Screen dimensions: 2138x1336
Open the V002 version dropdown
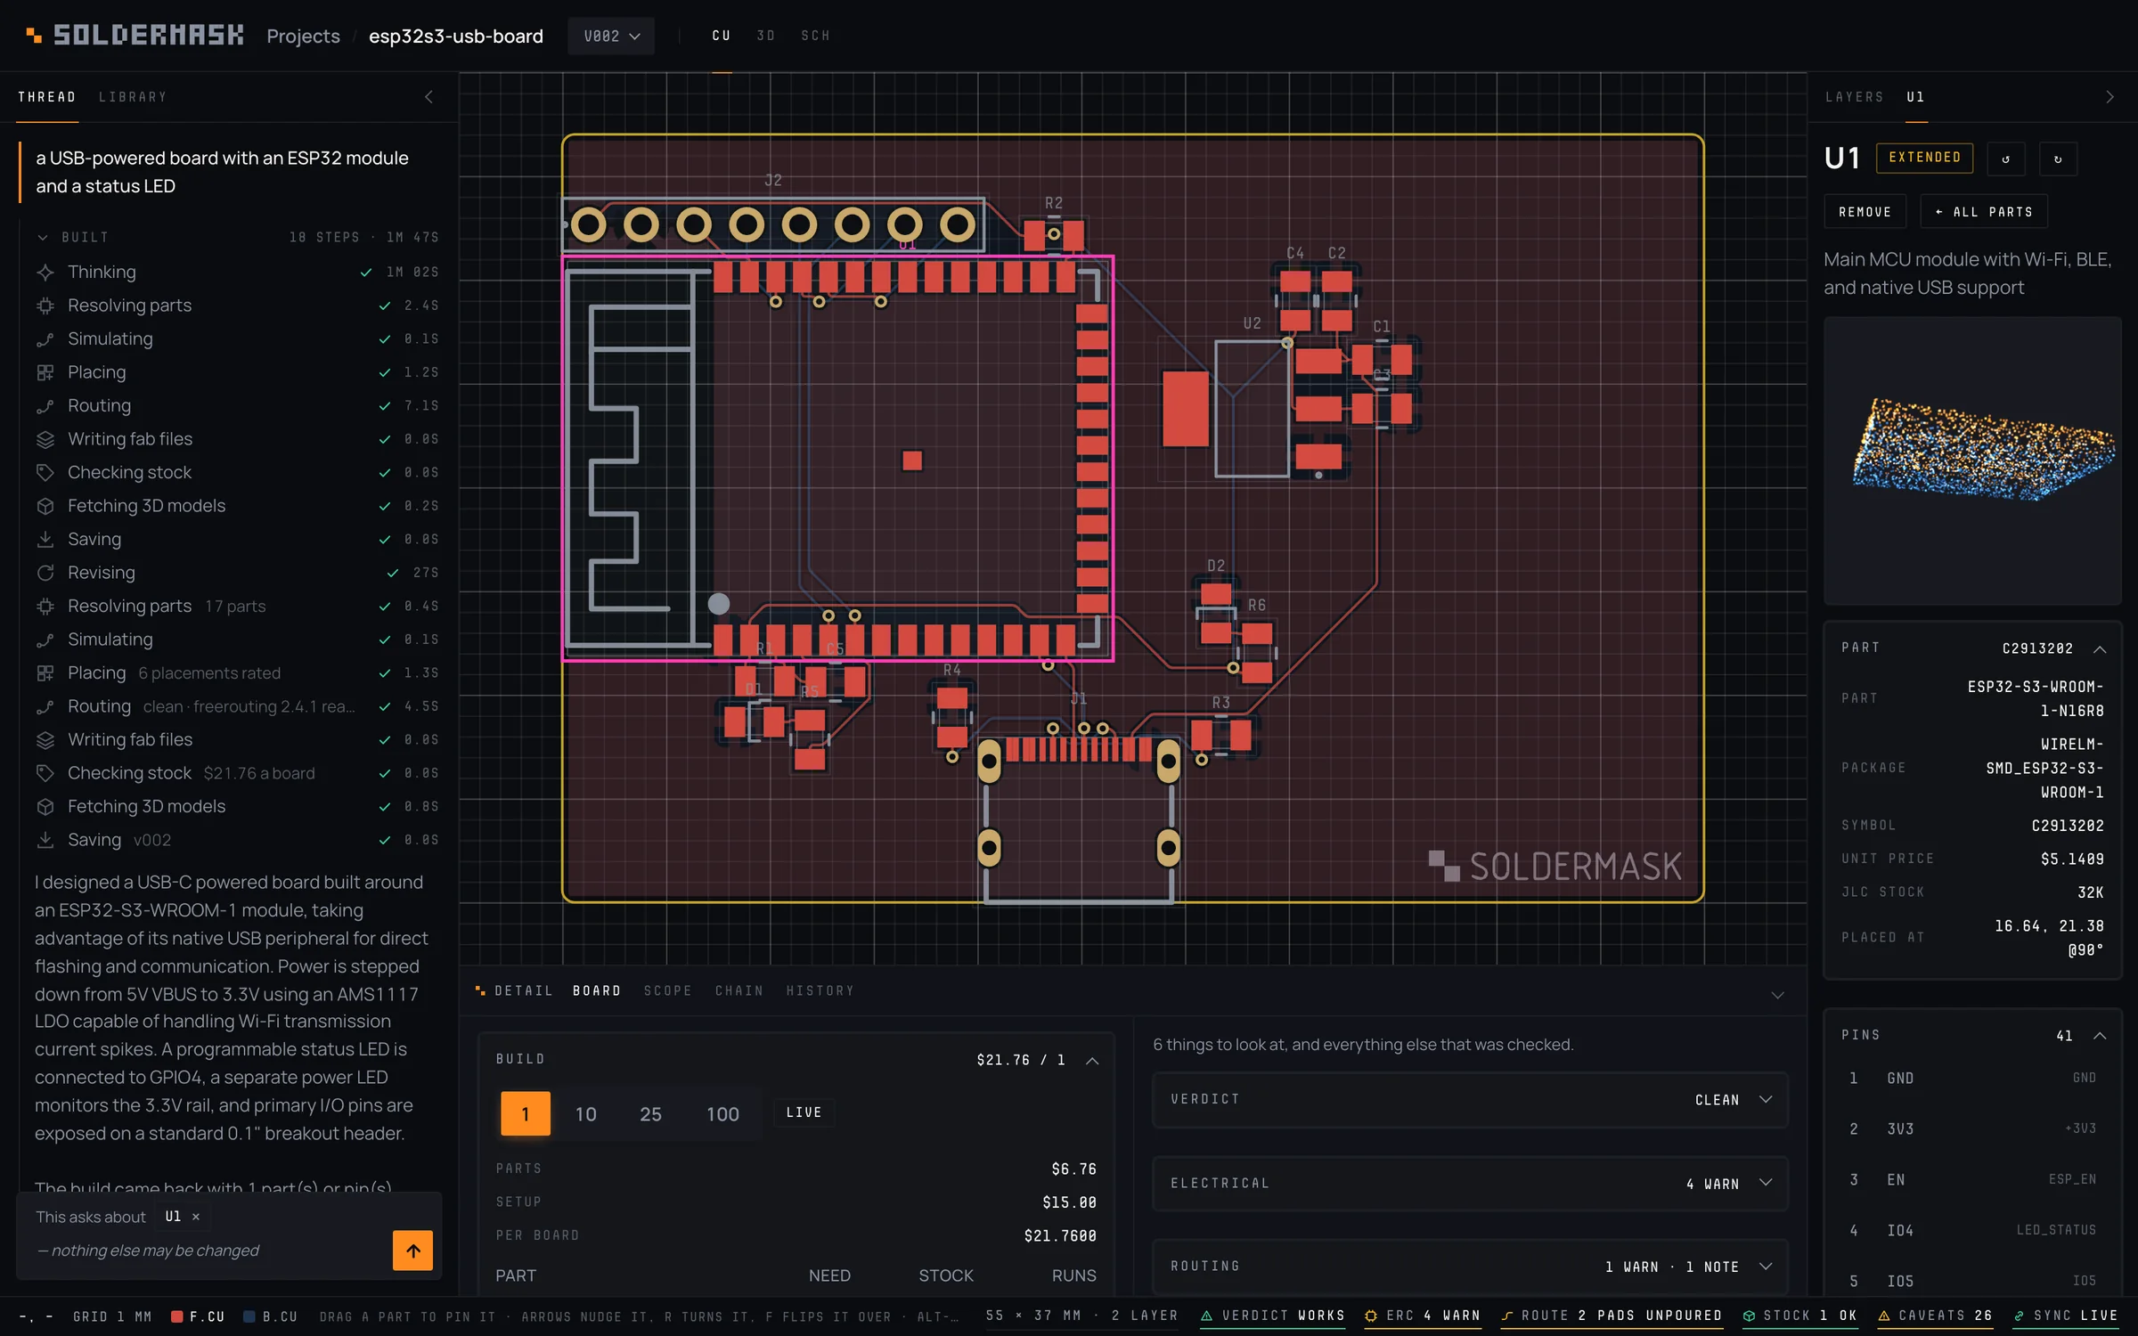(x=611, y=36)
